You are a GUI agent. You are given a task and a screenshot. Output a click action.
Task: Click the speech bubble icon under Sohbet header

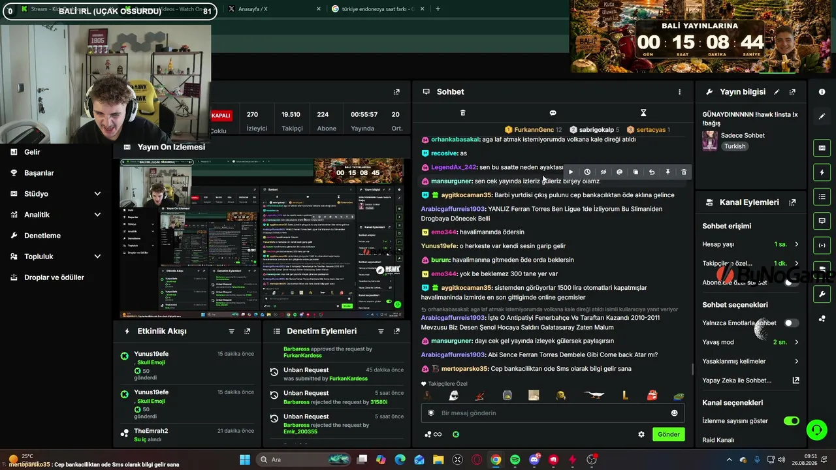[x=553, y=113]
